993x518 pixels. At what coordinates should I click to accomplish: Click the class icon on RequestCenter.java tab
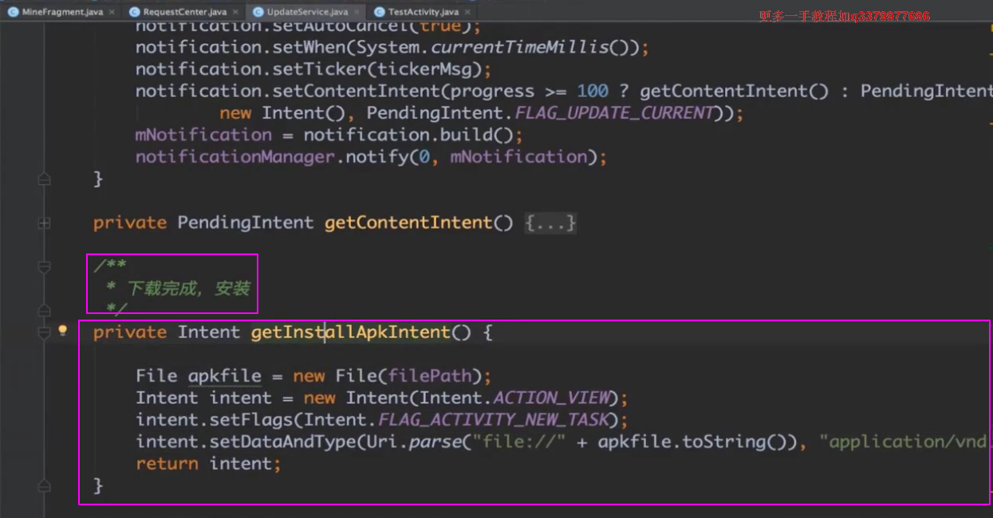pos(135,12)
